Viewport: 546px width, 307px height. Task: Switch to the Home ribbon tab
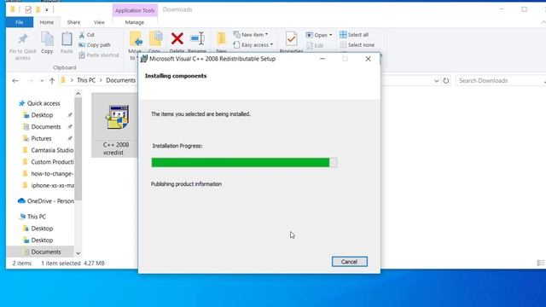pyautogui.click(x=47, y=22)
